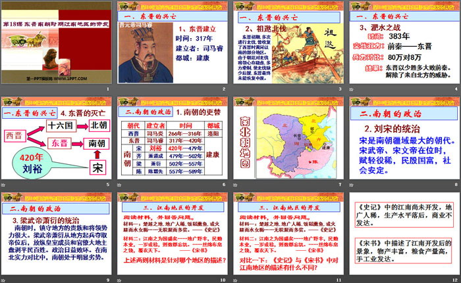
Task: Click slide number label 11
Action: tap(339, 280)
